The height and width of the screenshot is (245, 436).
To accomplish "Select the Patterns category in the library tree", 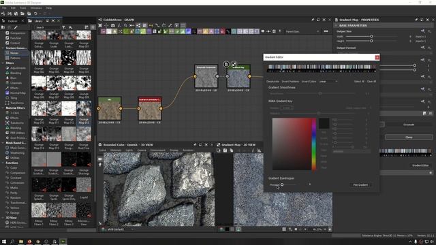I will click(x=15, y=58).
